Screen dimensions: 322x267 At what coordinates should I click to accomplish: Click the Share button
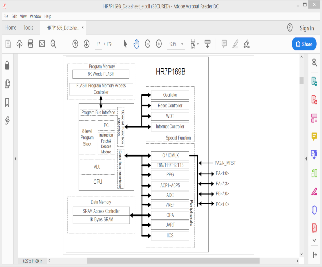click(x=304, y=44)
